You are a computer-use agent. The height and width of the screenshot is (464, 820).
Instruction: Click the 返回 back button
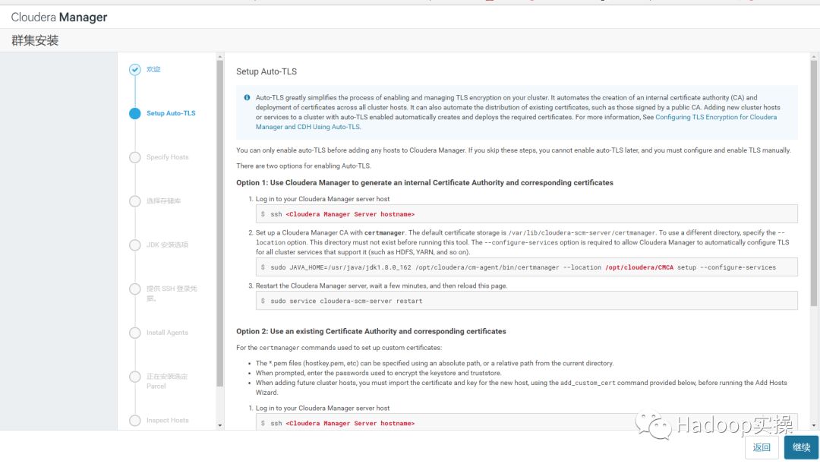click(762, 447)
